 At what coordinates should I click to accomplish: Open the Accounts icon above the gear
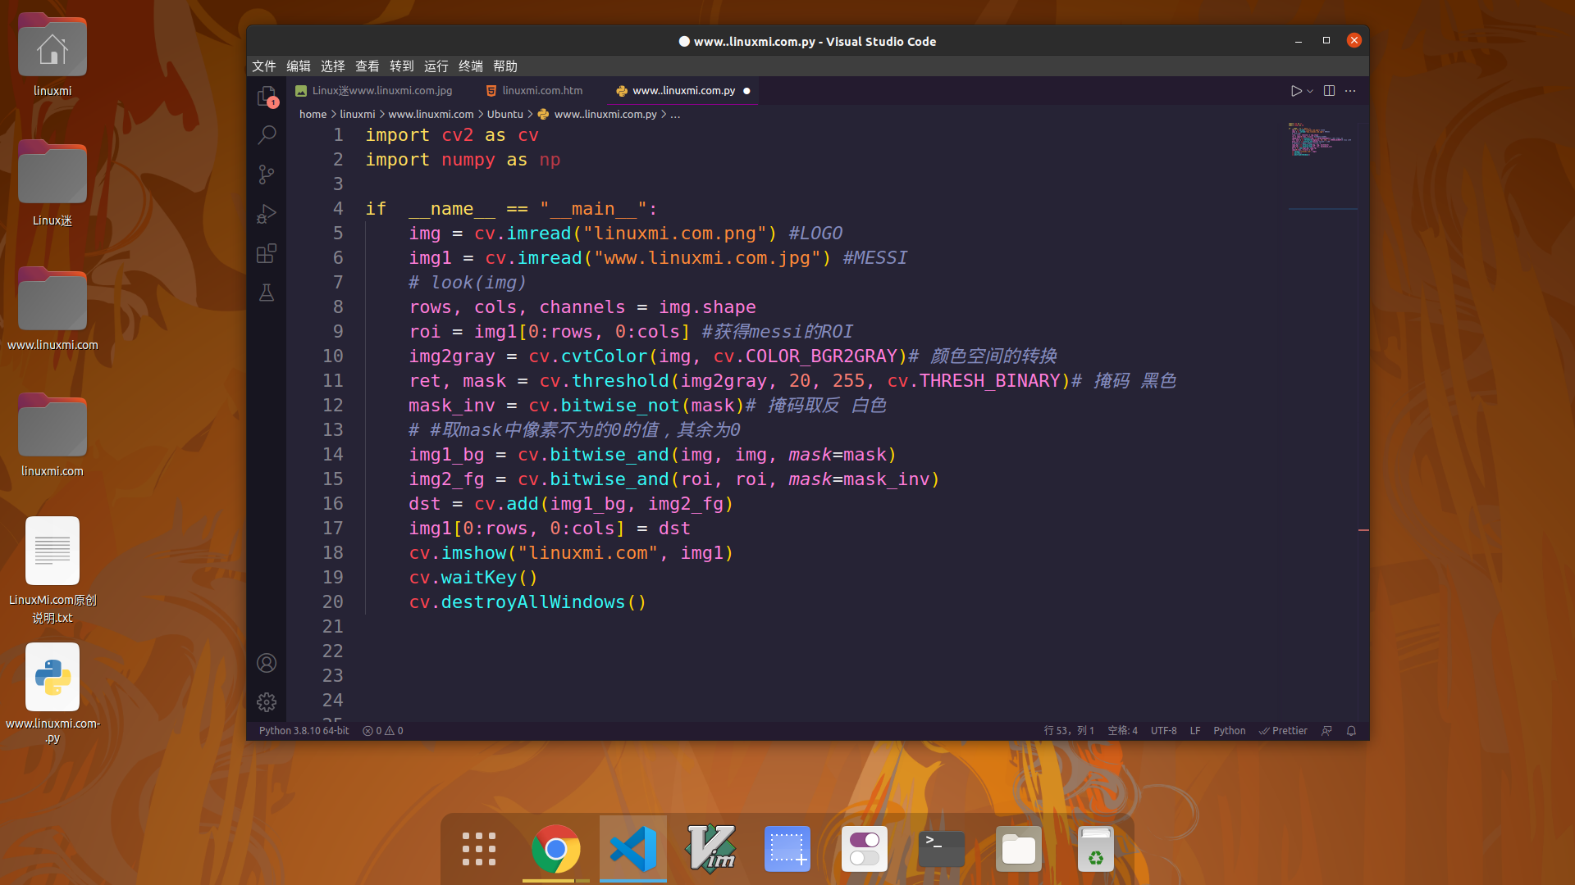267,663
